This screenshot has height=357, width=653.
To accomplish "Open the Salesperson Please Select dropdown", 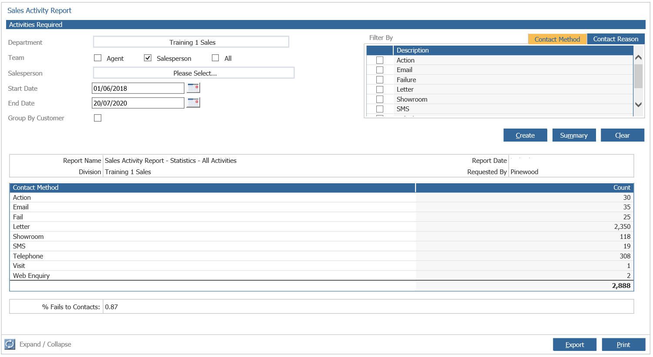I will (194, 73).
